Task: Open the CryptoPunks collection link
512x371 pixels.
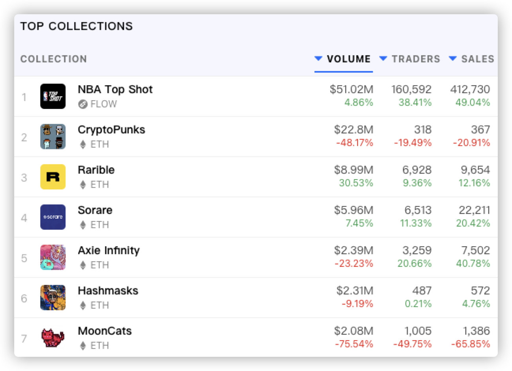Action: coord(111,130)
